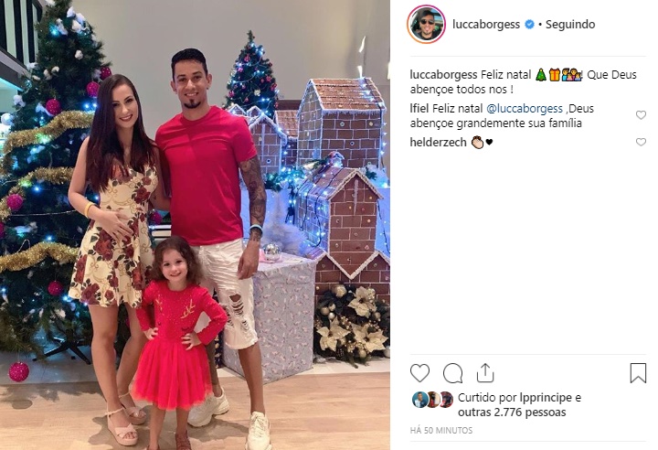Image resolution: width=658 pixels, height=450 pixels.
Task: Open the comment speech bubble icon
Action: pos(452,373)
